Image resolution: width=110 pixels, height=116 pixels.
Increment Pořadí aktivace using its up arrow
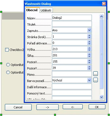point(89,42)
